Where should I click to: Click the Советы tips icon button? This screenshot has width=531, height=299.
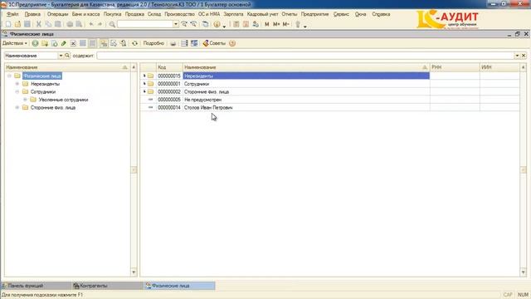click(x=214, y=43)
